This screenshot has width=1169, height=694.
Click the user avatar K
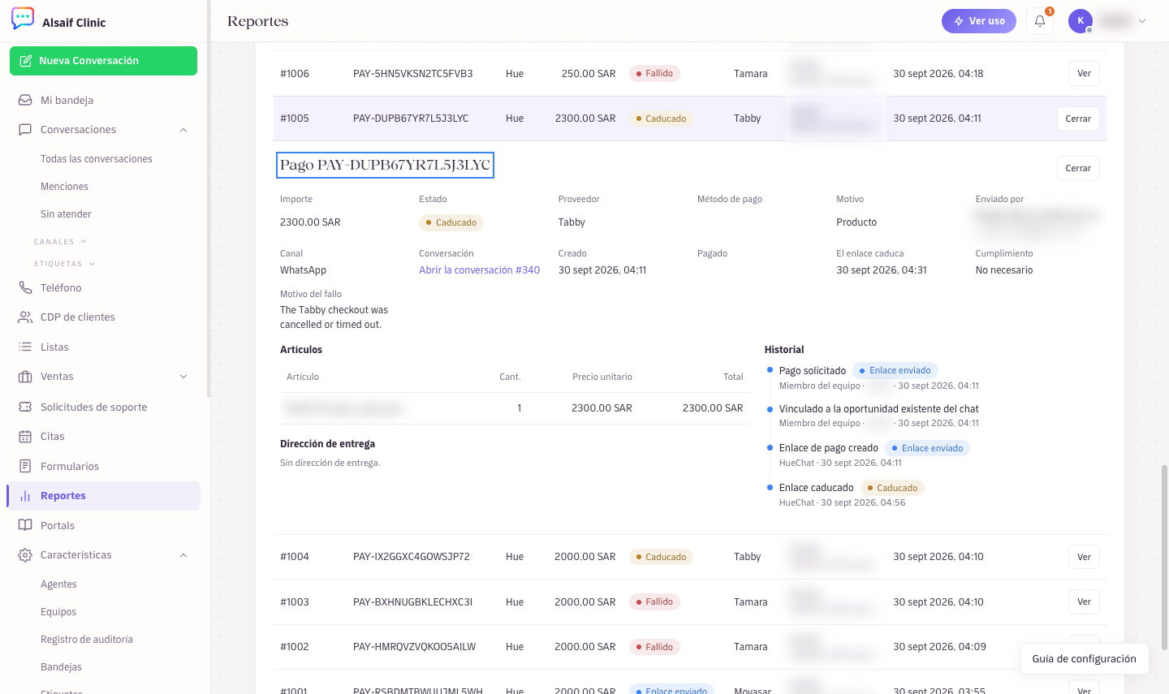pyautogui.click(x=1081, y=21)
